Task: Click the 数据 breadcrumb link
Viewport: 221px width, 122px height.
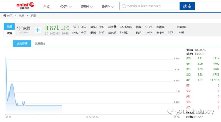Action: click(22, 16)
